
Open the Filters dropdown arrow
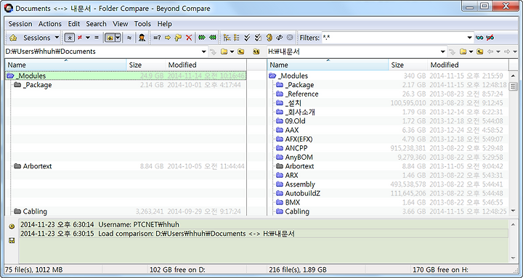(470, 38)
